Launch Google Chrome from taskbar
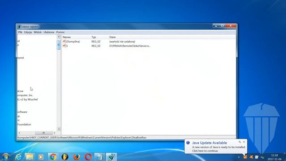The height and width of the screenshot is (161, 286). (53, 157)
